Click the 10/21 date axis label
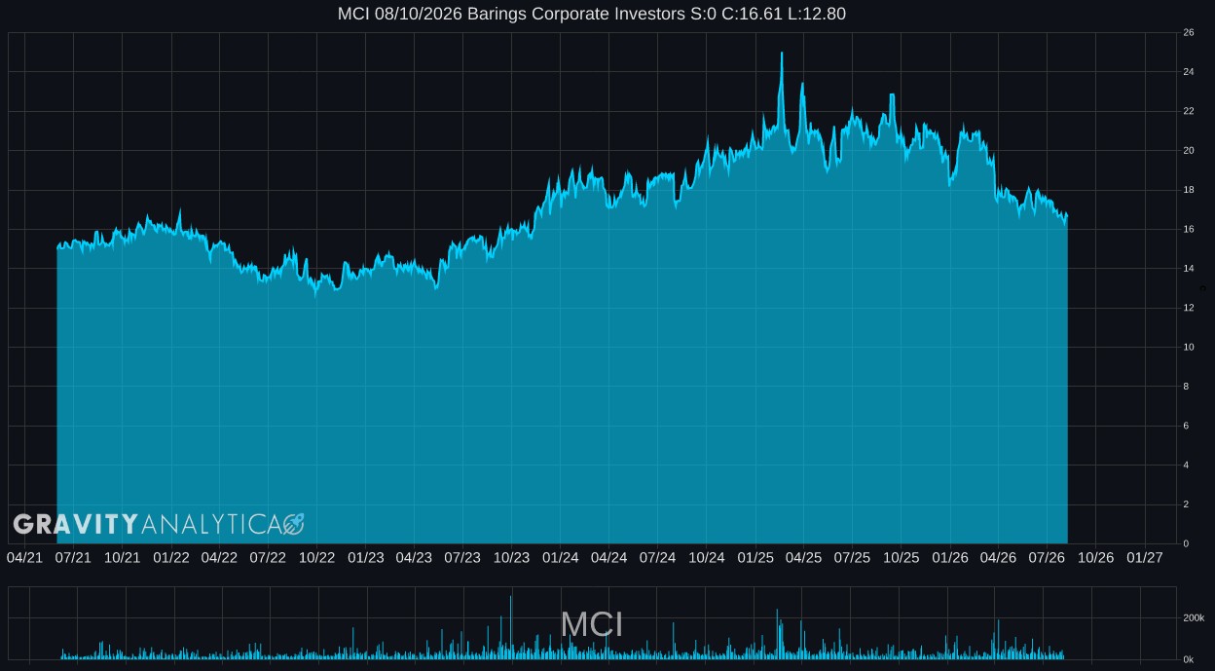 point(122,558)
